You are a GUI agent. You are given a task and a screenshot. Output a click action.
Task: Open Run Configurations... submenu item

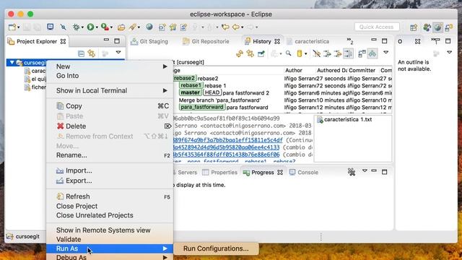coord(216,248)
